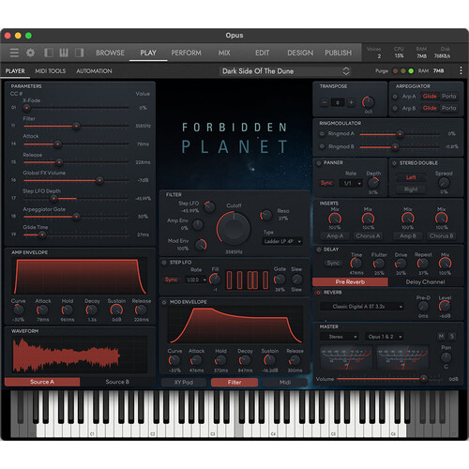Viewport: 469px width, 469px height.
Task: Switch to the MIX tab
Action: (224, 53)
